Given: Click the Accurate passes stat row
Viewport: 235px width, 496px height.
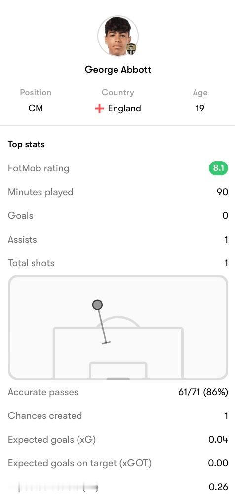Looking at the screenshot, I should (x=117, y=392).
